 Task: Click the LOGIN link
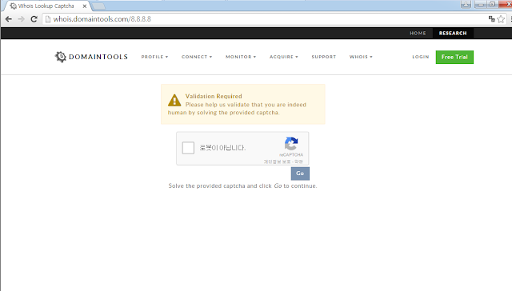point(421,57)
